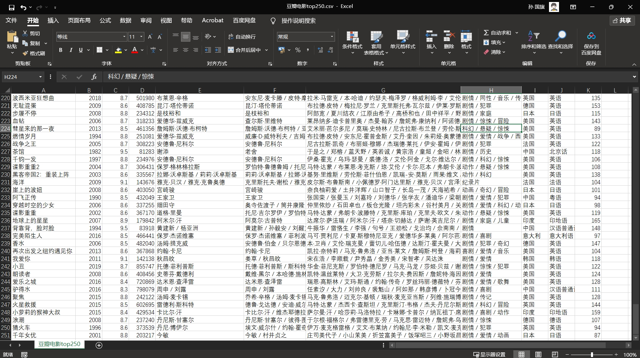The height and width of the screenshot is (358, 640).
Task: Apply the yellow fill color swatch
Action: 118,50
